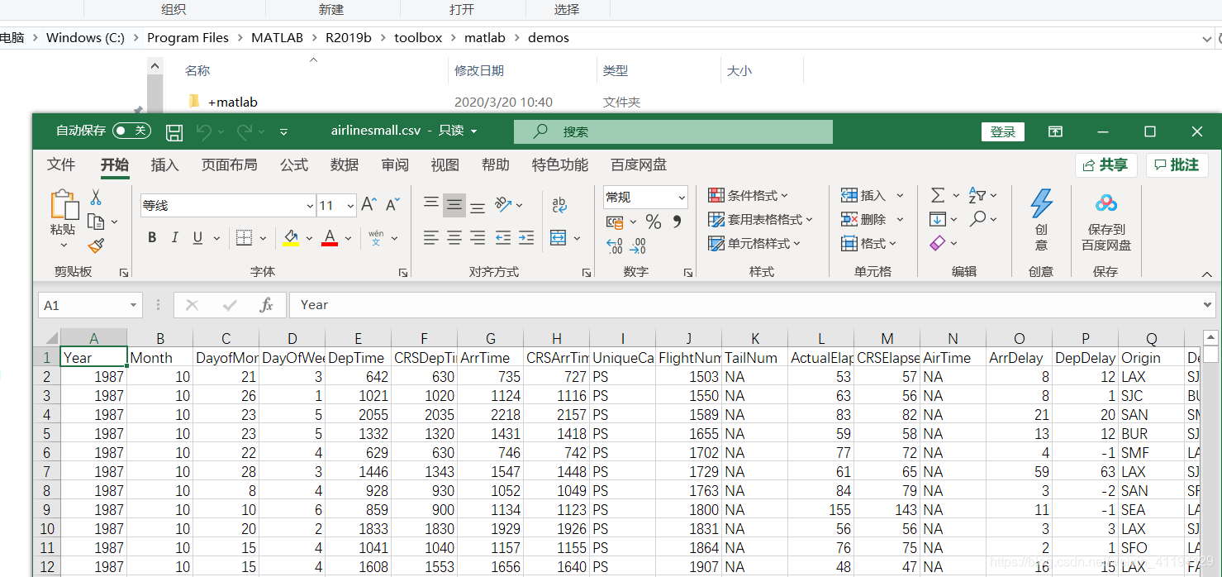Center text horizontally in cell
This screenshot has width=1222, height=577.
point(454,238)
